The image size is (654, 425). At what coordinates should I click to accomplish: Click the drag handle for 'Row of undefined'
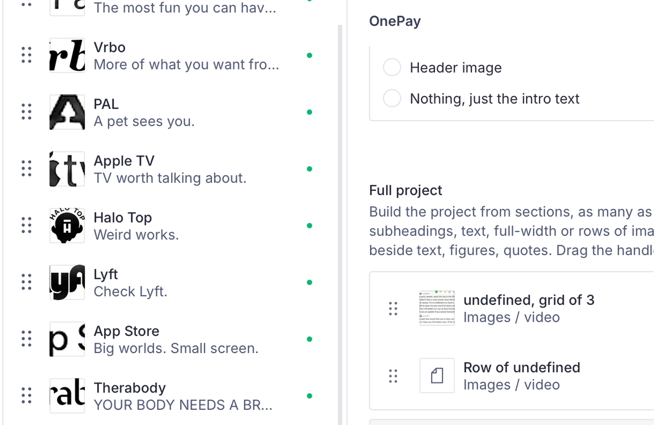click(393, 376)
